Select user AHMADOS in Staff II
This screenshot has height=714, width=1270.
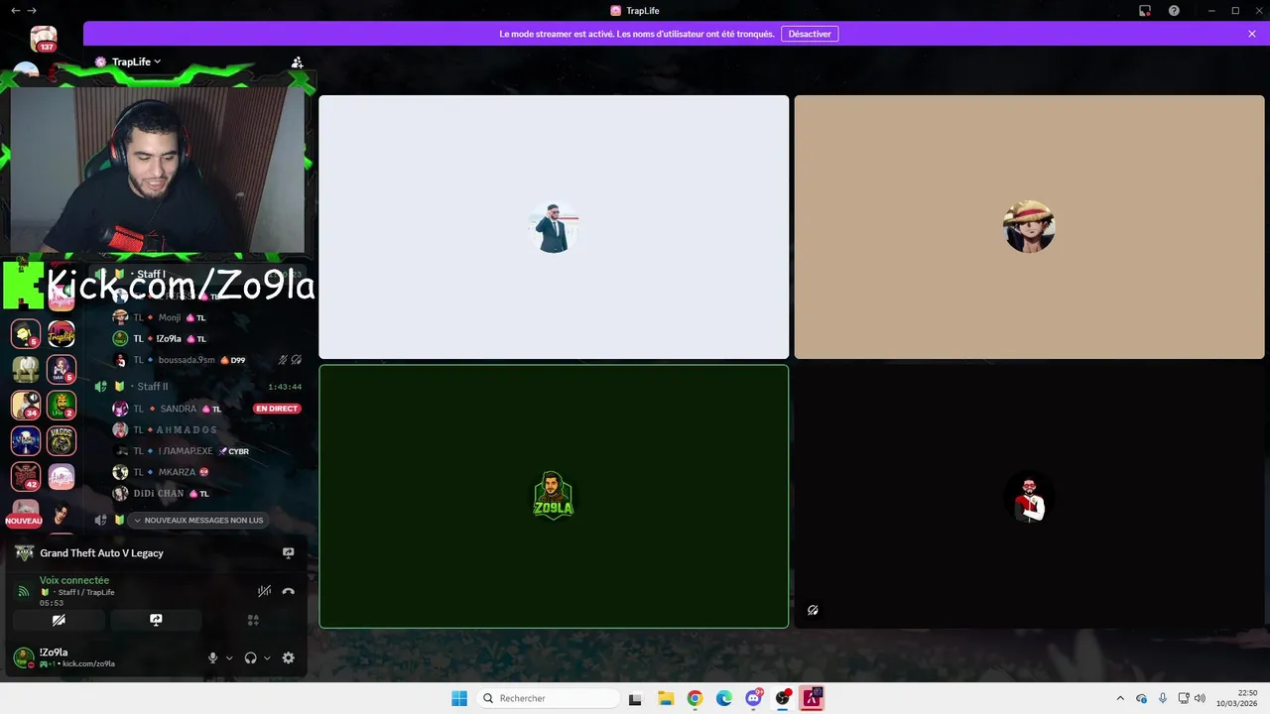pos(187,429)
